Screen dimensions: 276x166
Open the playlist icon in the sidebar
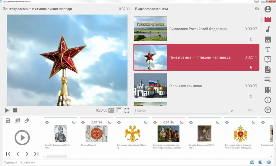[268, 80]
